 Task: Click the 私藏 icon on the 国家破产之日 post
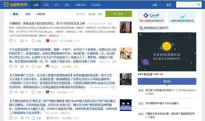tap(34, 92)
